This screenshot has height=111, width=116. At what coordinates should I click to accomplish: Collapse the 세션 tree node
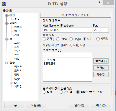point(6,15)
